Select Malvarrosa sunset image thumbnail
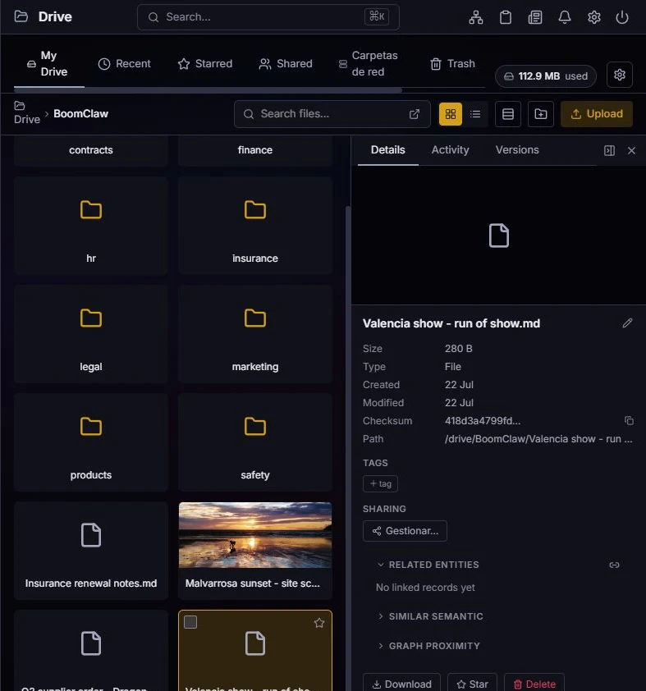 (255, 535)
